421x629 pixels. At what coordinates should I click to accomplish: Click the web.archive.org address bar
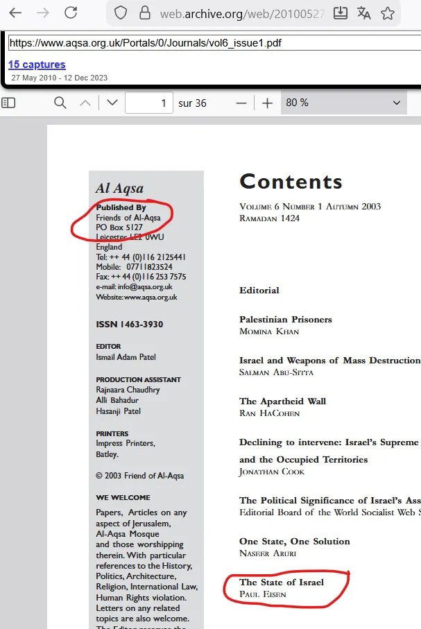241,14
